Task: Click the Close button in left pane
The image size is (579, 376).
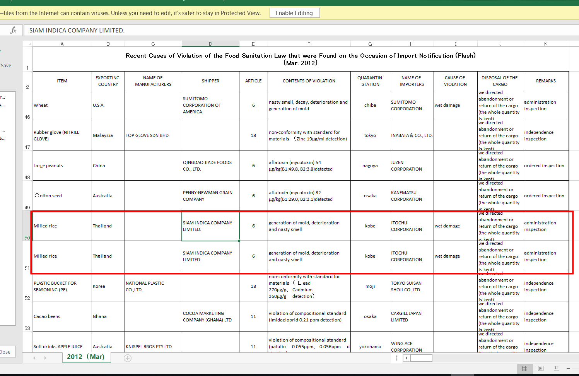Action: point(5,352)
